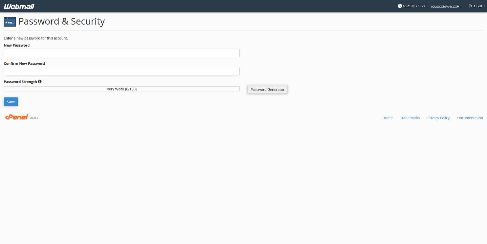The height and width of the screenshot is (244, 487).
Task: Open the Password Generator
Action: tap(267, 90)
